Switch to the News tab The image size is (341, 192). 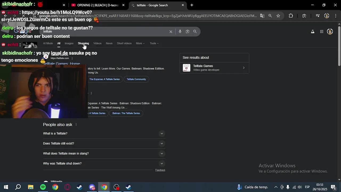[109, 43]
